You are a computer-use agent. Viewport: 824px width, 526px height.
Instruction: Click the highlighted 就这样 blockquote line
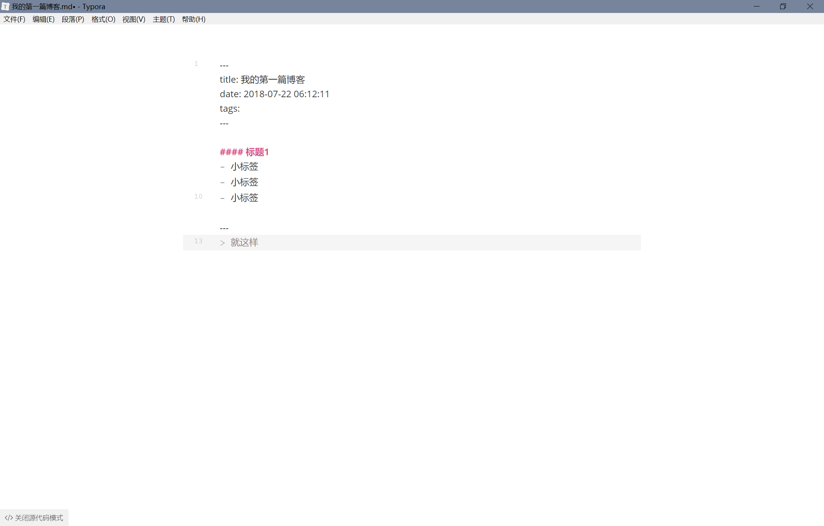pyautogui.click(x=244, y=242)
